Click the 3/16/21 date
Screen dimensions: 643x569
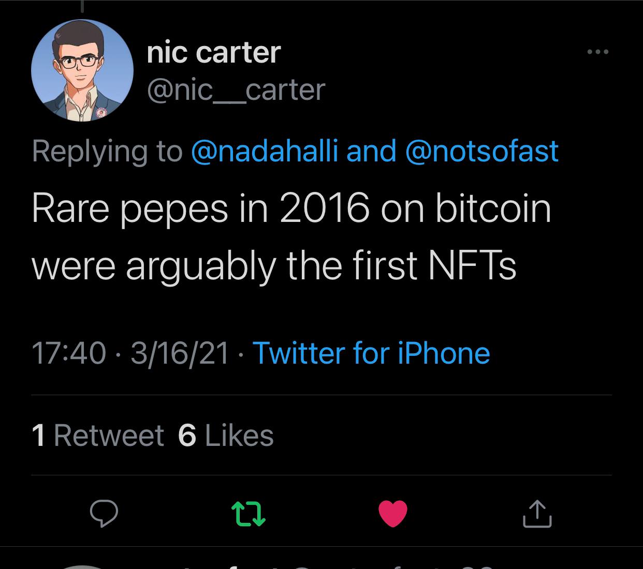click(180, 353)
